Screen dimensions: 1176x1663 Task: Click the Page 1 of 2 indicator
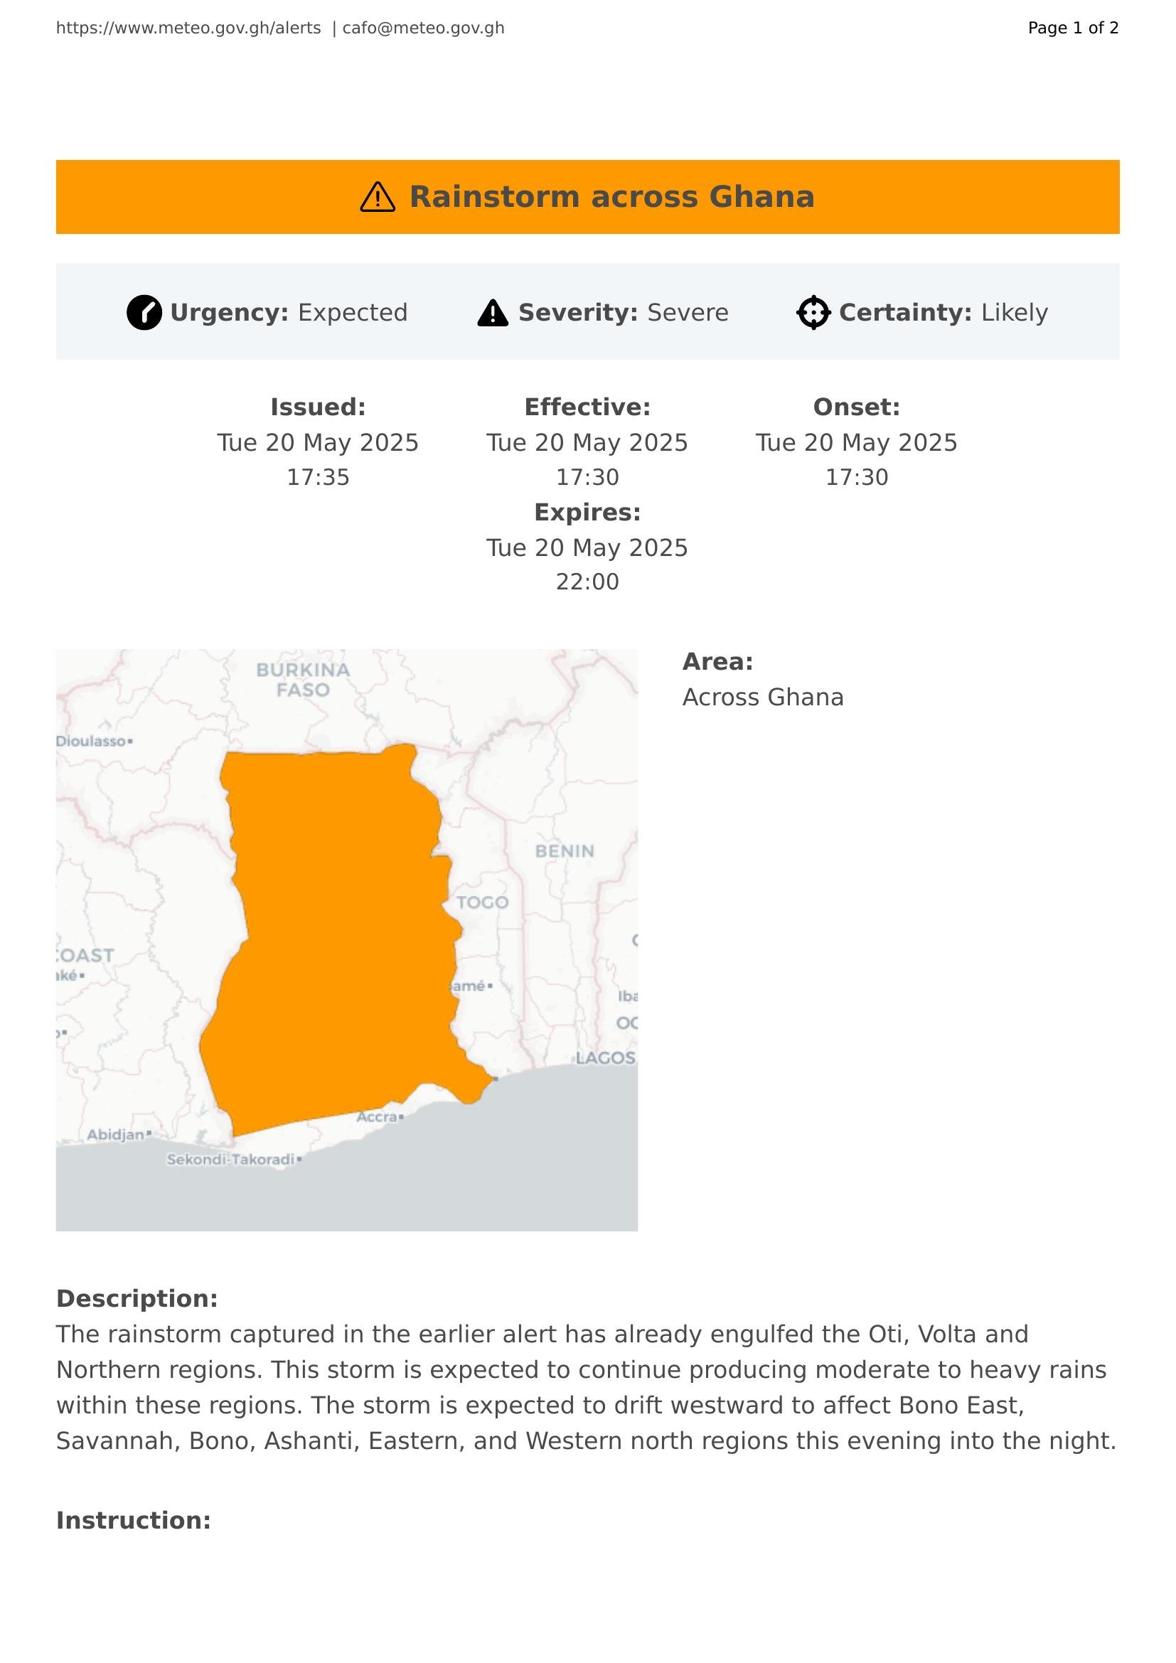point(1073,28)
